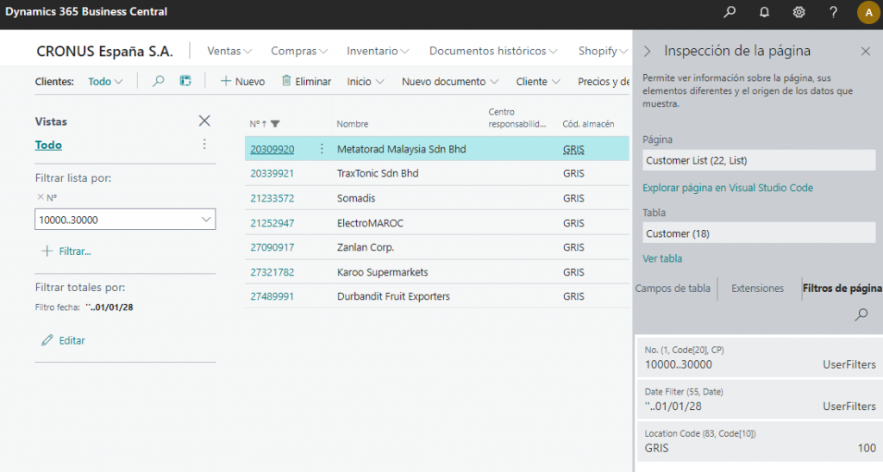The width and height of the screenshot is (883, 472).
Task: Click the help question mark icon
Action: tap(833, 12)
